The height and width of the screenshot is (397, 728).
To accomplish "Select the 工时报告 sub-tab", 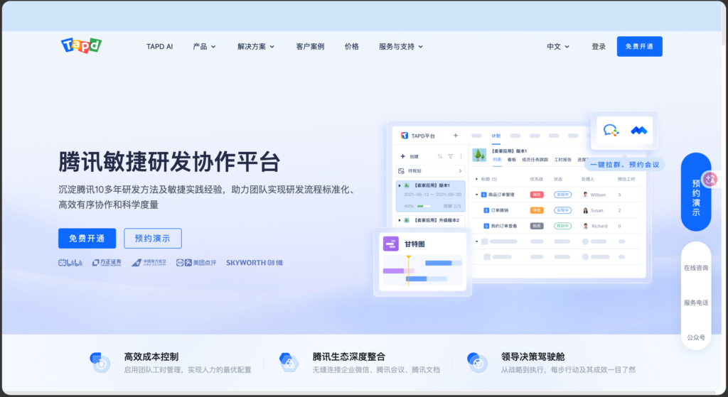I will pyautogui.click(x=563, y=160).
